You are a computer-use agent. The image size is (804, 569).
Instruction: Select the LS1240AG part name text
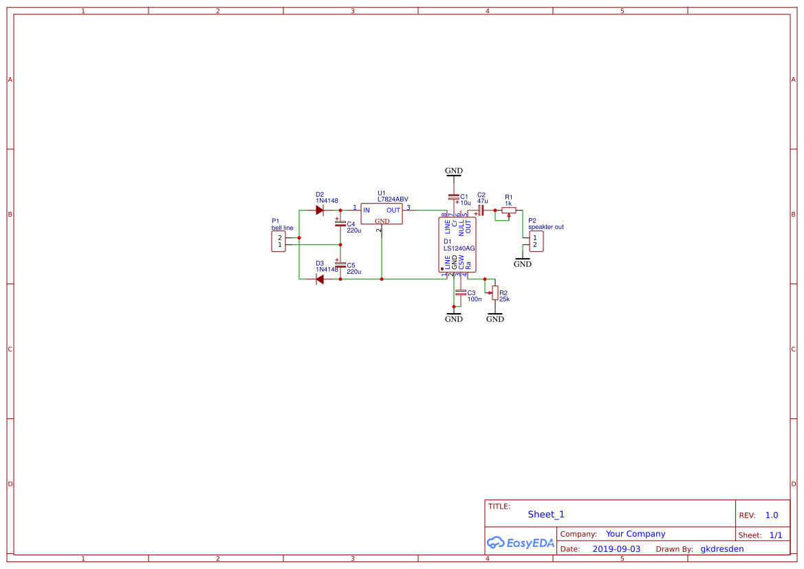click(x=459, y=248)
